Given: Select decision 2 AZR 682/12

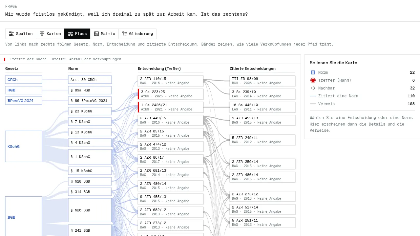Looking at the screenshot, I should click(171, 212).
